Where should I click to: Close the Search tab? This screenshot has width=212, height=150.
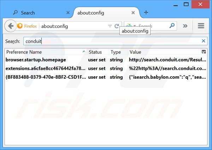[x=68, y=13]
